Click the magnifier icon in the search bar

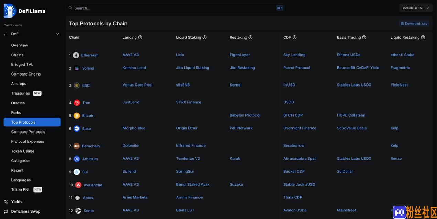[70, 8]
